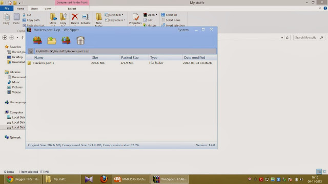Open the System menu in WinZipper

pos(183,30)
